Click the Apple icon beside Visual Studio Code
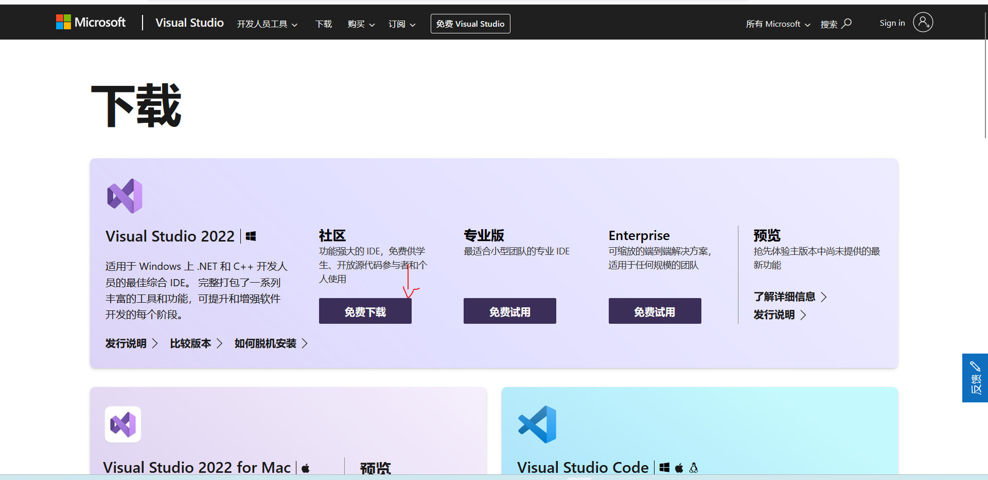 679,468
